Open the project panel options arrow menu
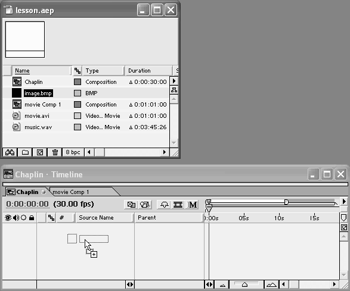 [174, 81]
